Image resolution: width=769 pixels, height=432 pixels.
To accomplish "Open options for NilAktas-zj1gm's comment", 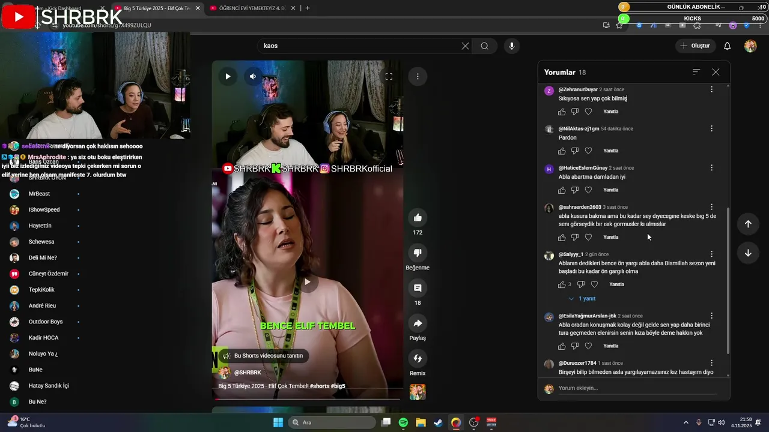I will point(711,128).
